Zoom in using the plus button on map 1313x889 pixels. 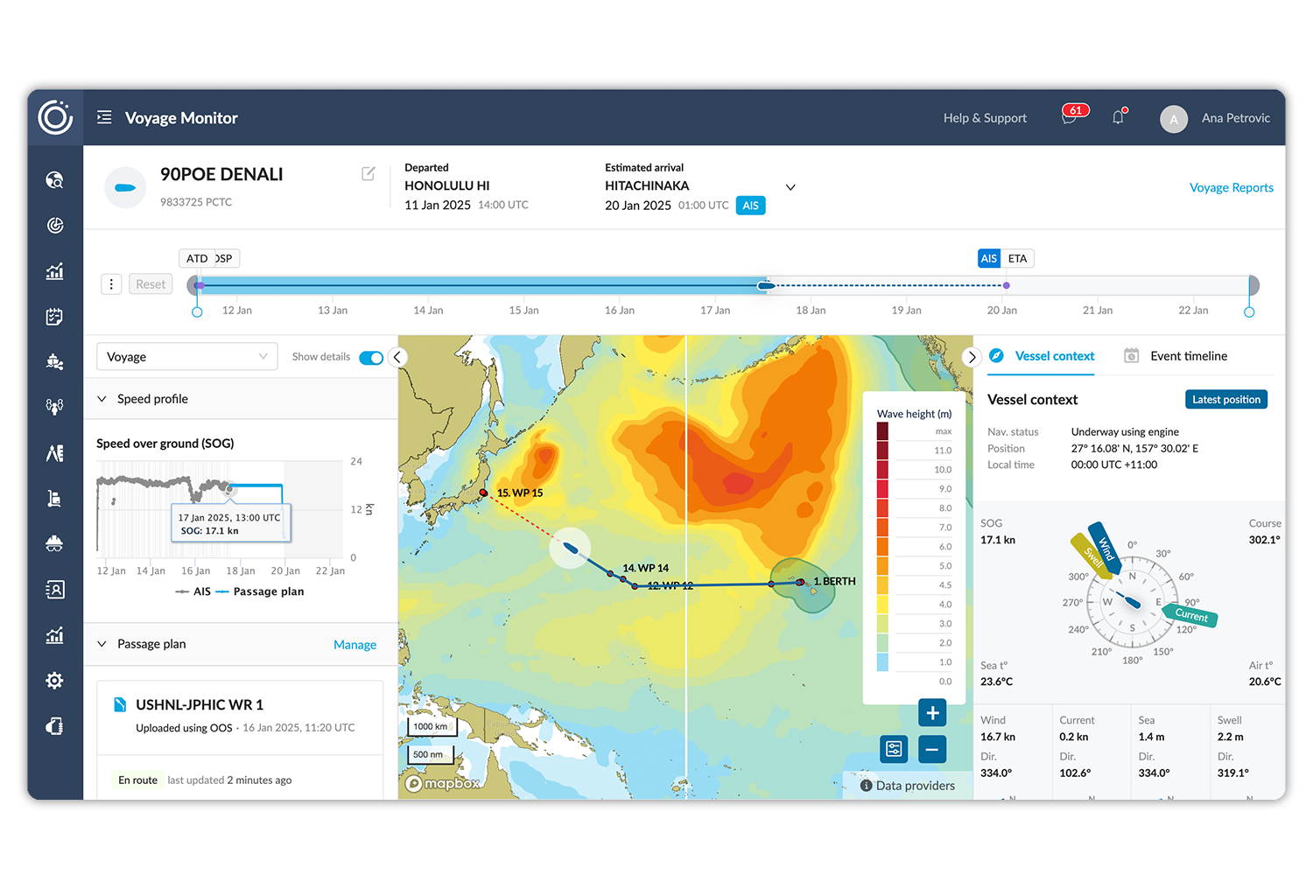[931, 713]
